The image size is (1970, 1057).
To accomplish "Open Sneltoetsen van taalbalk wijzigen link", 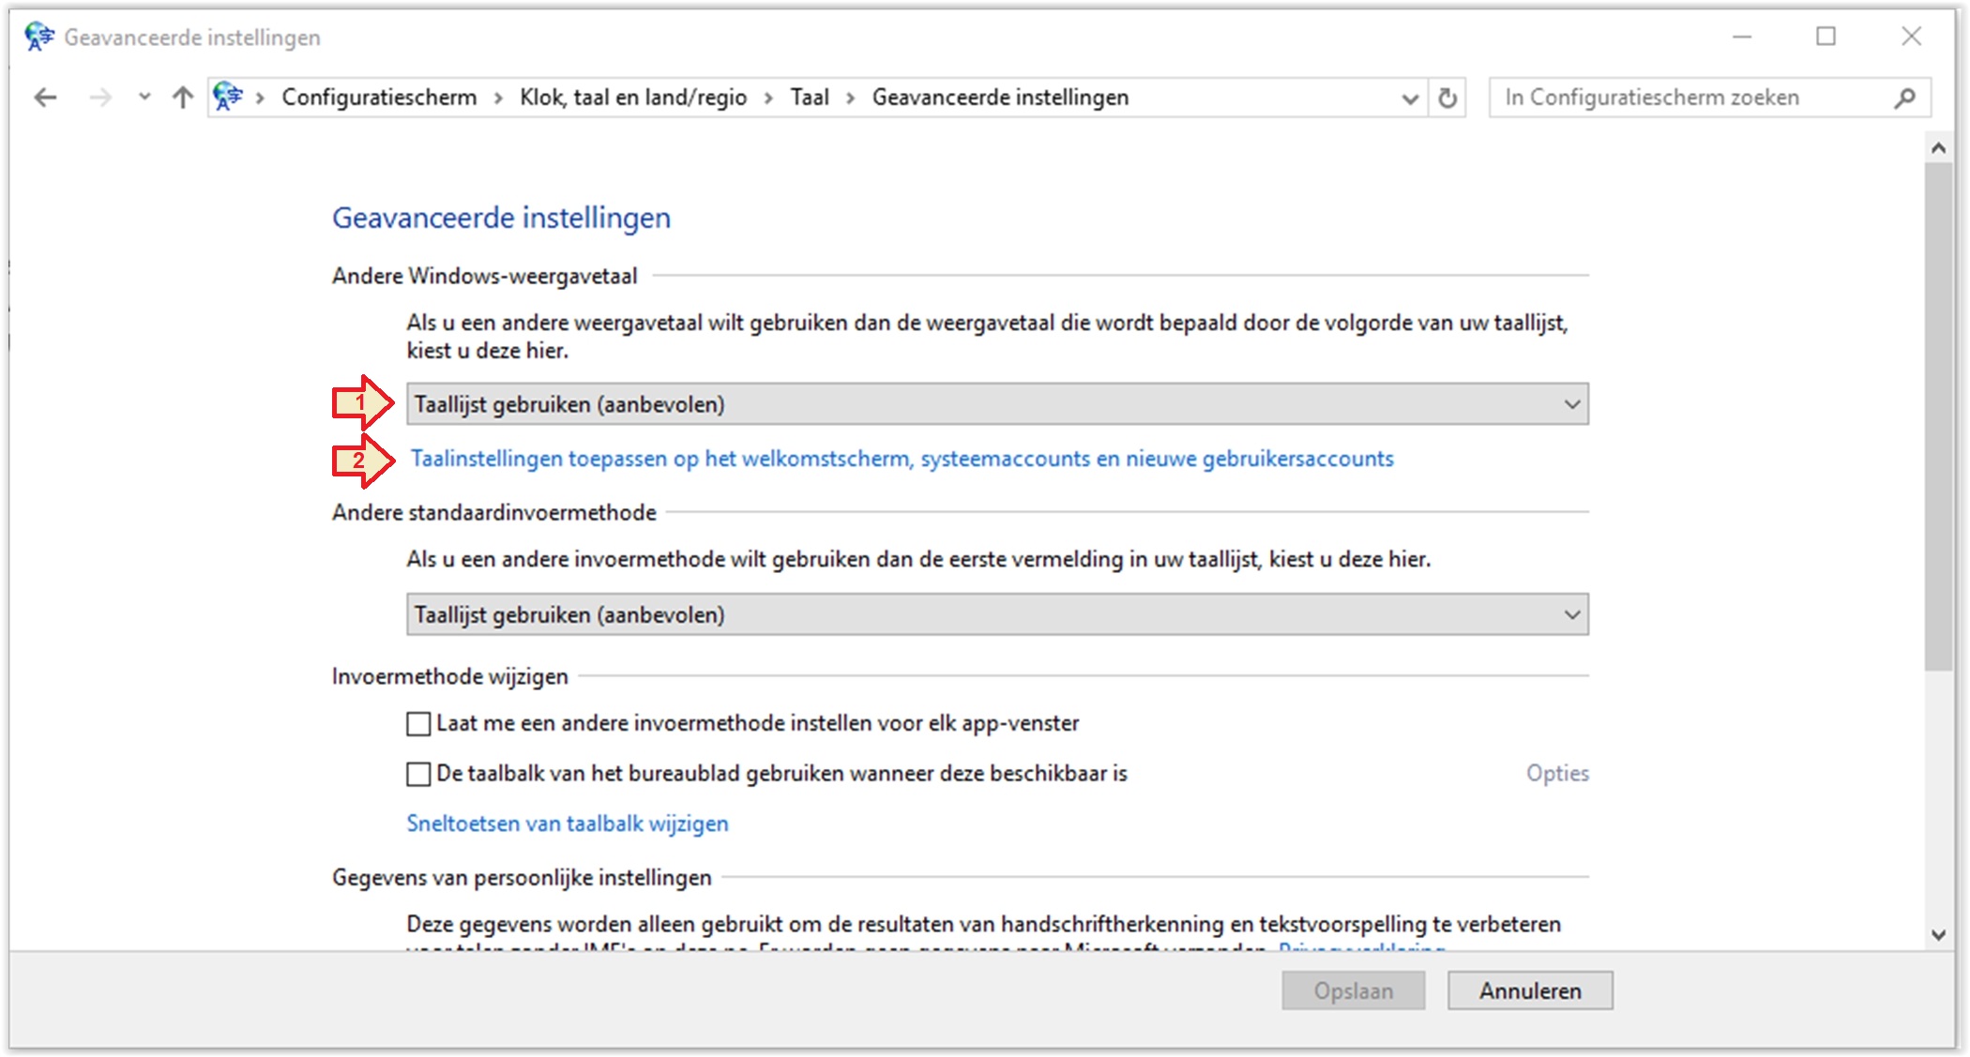I will click(x=567, y=823).
